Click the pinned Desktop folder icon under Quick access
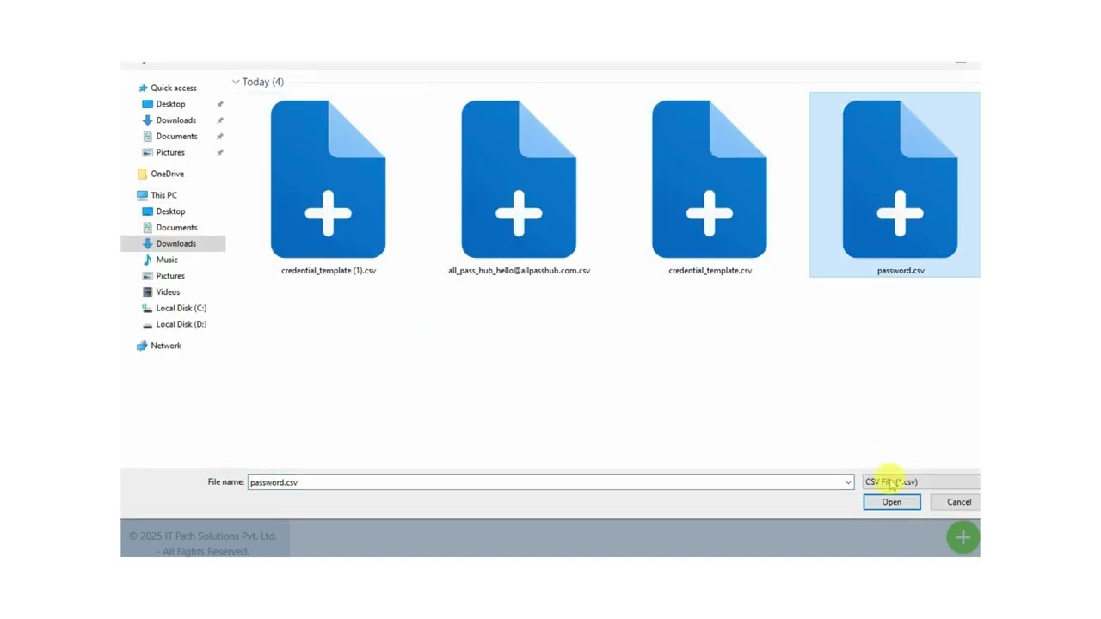The image size is (1101, 619). 148,104
